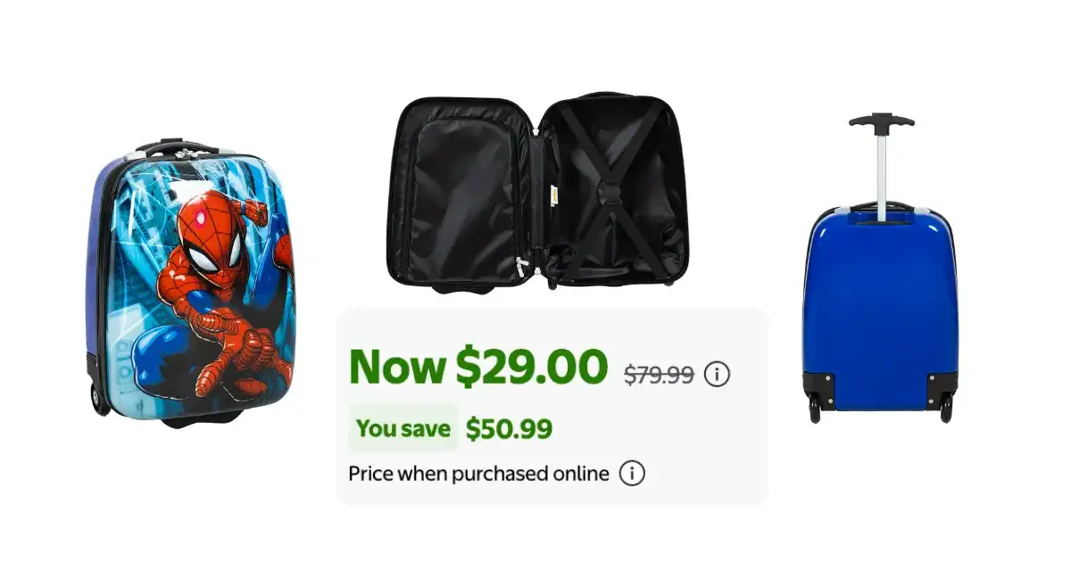Open the suitcase interior view image
Screen dimensions: 1071x562
540,193
